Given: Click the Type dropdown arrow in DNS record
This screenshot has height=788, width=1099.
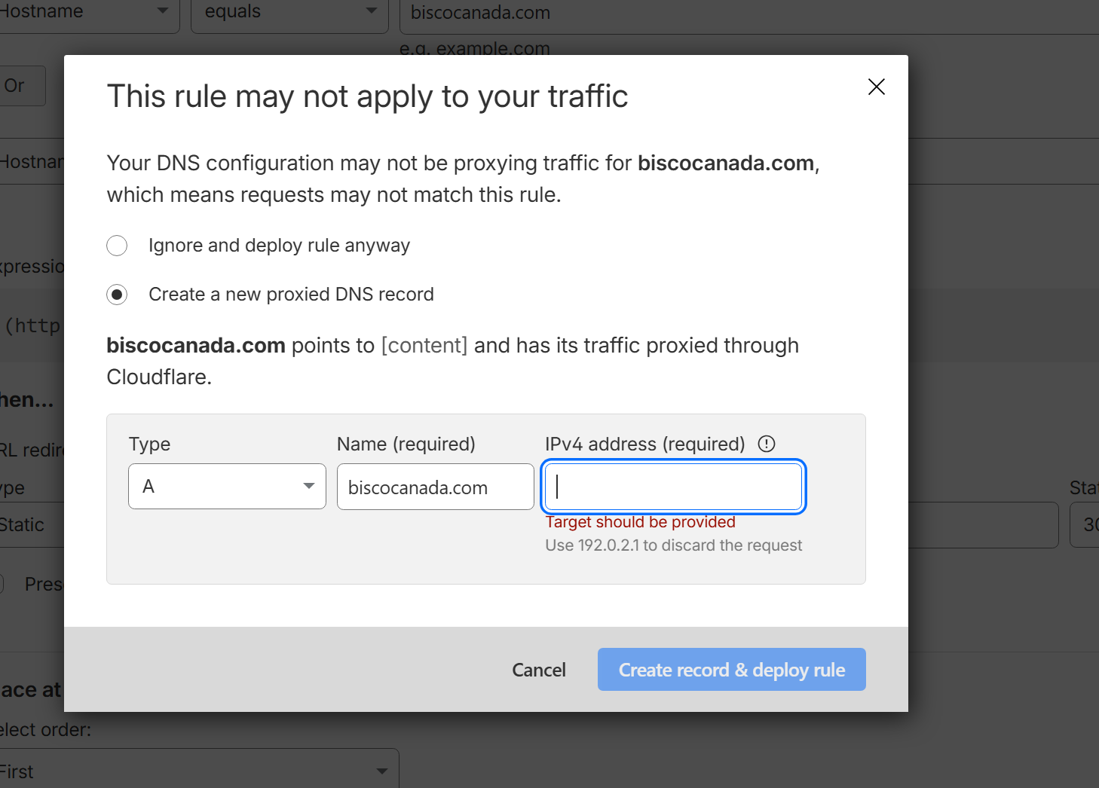Looking at the screenshot, I should click(x=309, y=486).
